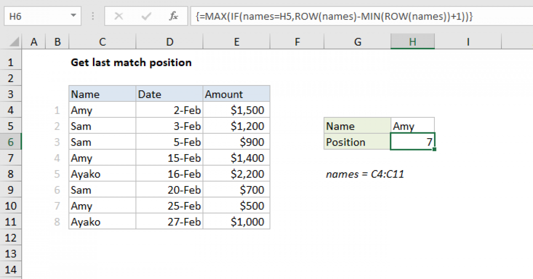This screenshot has width=533, height=279.
Task: Click the fill handle of cell H6
Action: (x=435, y=150)
